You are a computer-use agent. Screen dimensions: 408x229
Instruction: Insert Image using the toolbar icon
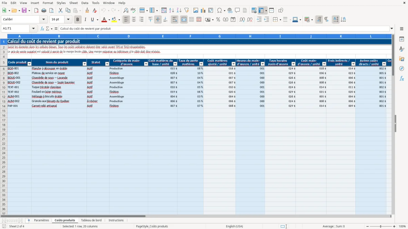(196, 11)
